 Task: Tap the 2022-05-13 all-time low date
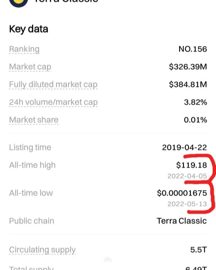click(x=187, y=204)
